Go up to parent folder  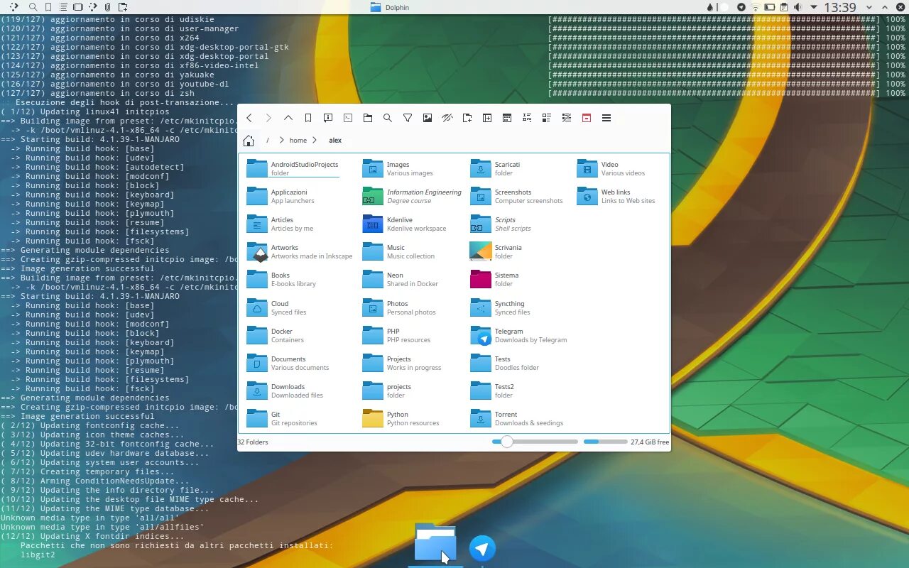[x=288, y=118]
